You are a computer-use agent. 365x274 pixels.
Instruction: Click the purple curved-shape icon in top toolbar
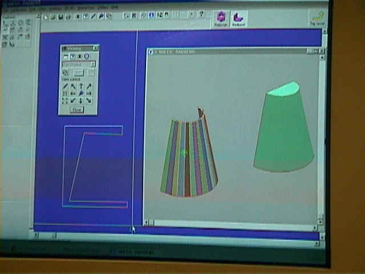pyautogui.click(x=238, y=18)
